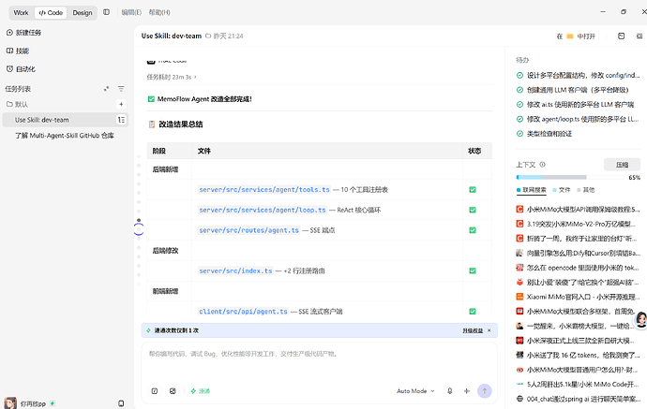Open the 了解 Multi-Agent-Skill GitHub 仓库 task
Viewport: 647px width, 409px height.
65,135
